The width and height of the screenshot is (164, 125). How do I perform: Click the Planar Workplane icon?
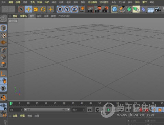tap(3, 114)
